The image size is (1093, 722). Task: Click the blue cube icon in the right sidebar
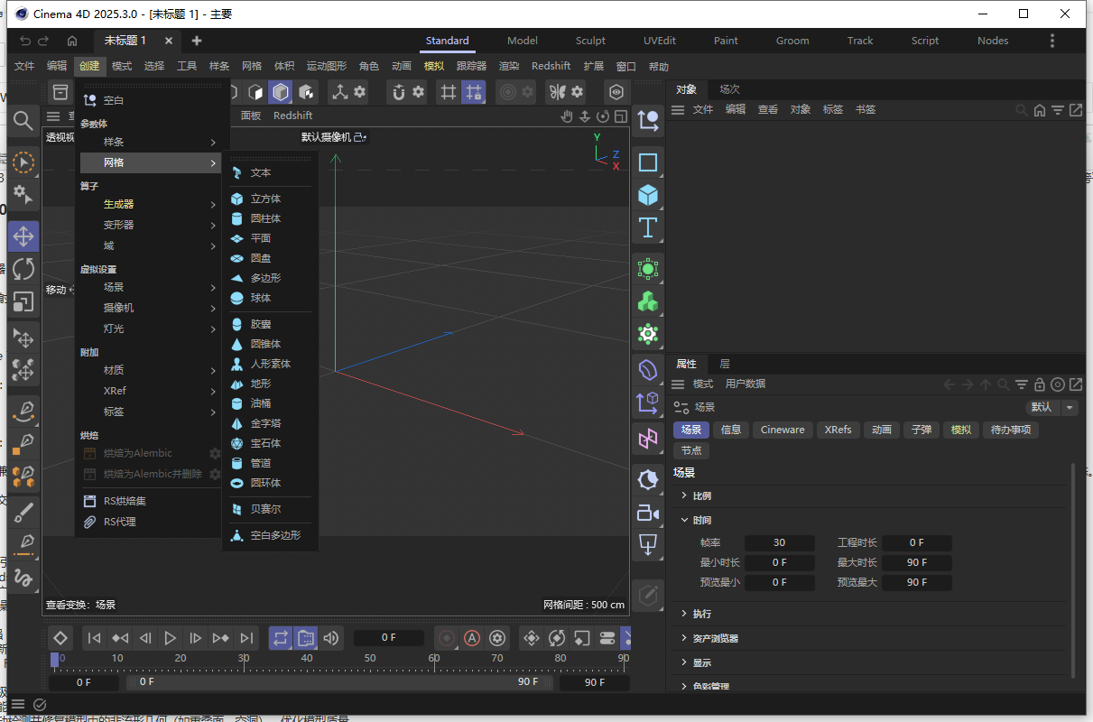coord(647,195)
